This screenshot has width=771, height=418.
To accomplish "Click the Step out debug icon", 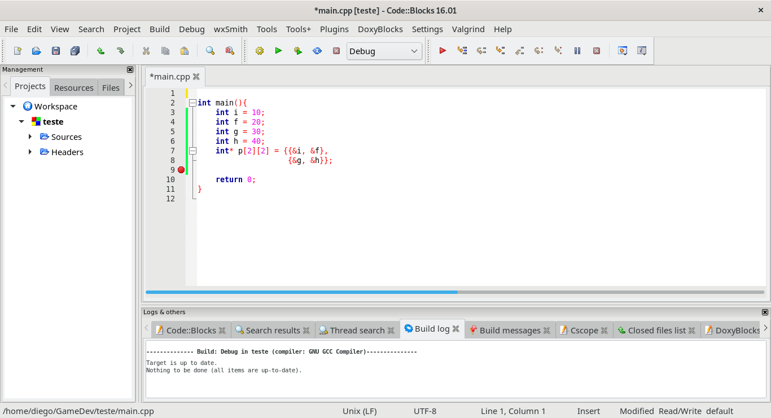I will (x=520, y=51).
